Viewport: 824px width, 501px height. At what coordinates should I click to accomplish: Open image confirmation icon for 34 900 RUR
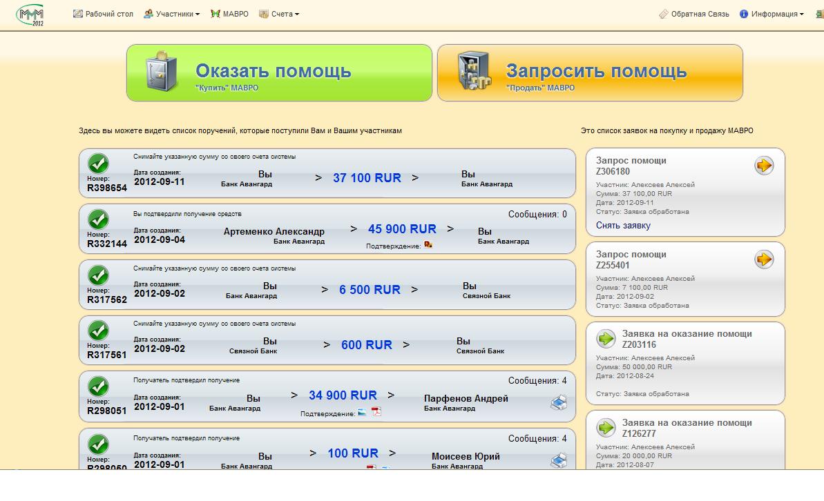point(362,412)
